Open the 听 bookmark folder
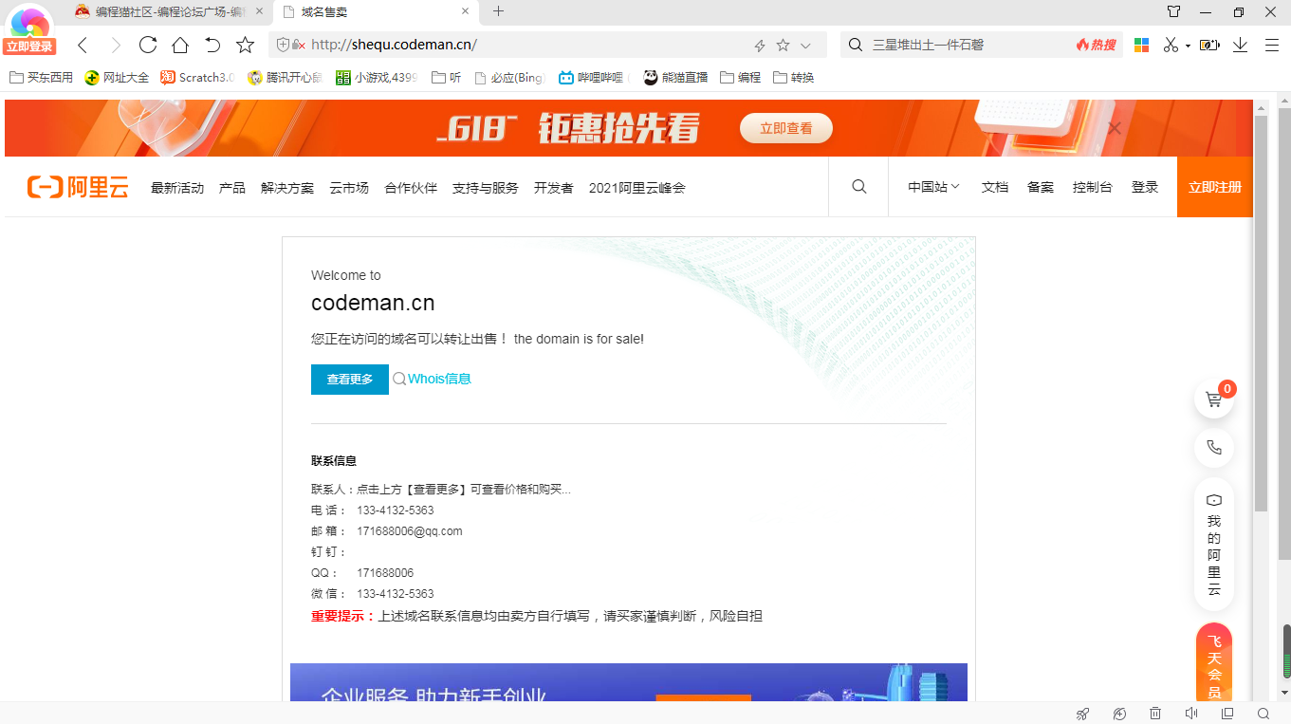Image resolution: width=1291 pixels, height=724 pixels. pyautogui.click(x=446, y=78)
